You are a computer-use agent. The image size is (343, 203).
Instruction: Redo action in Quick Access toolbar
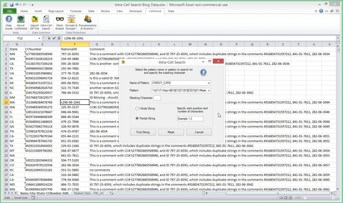click(x=25, y=5)
